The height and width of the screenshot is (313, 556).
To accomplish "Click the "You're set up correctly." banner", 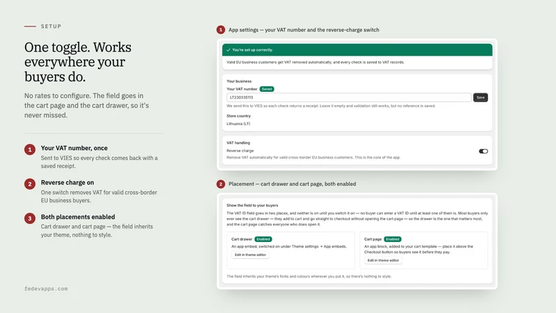I will tap(357, 50).
